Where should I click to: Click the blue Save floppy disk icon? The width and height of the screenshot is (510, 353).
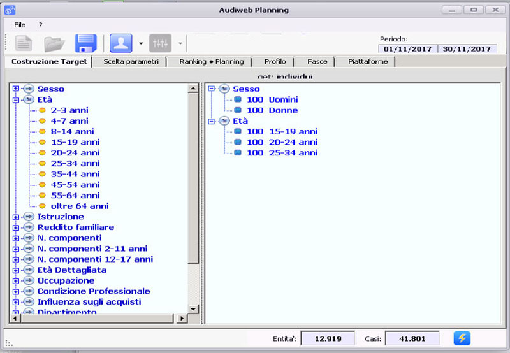tap(85, 43)
